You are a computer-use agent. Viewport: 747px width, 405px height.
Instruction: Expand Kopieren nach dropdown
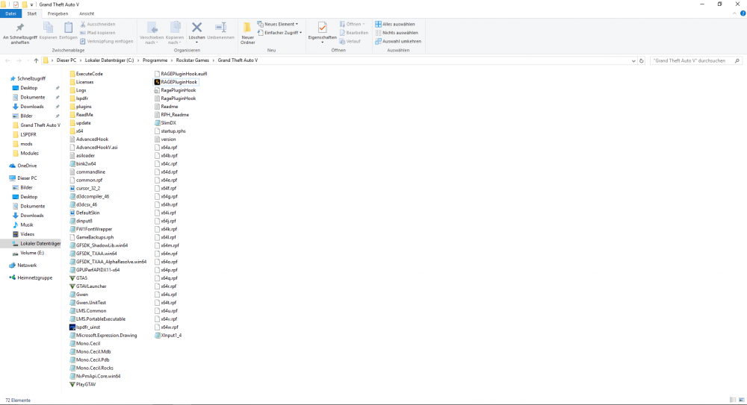coord(174,43)
